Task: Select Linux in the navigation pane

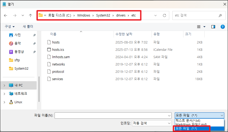Action: pyautogui.click(x=18, y=102)
